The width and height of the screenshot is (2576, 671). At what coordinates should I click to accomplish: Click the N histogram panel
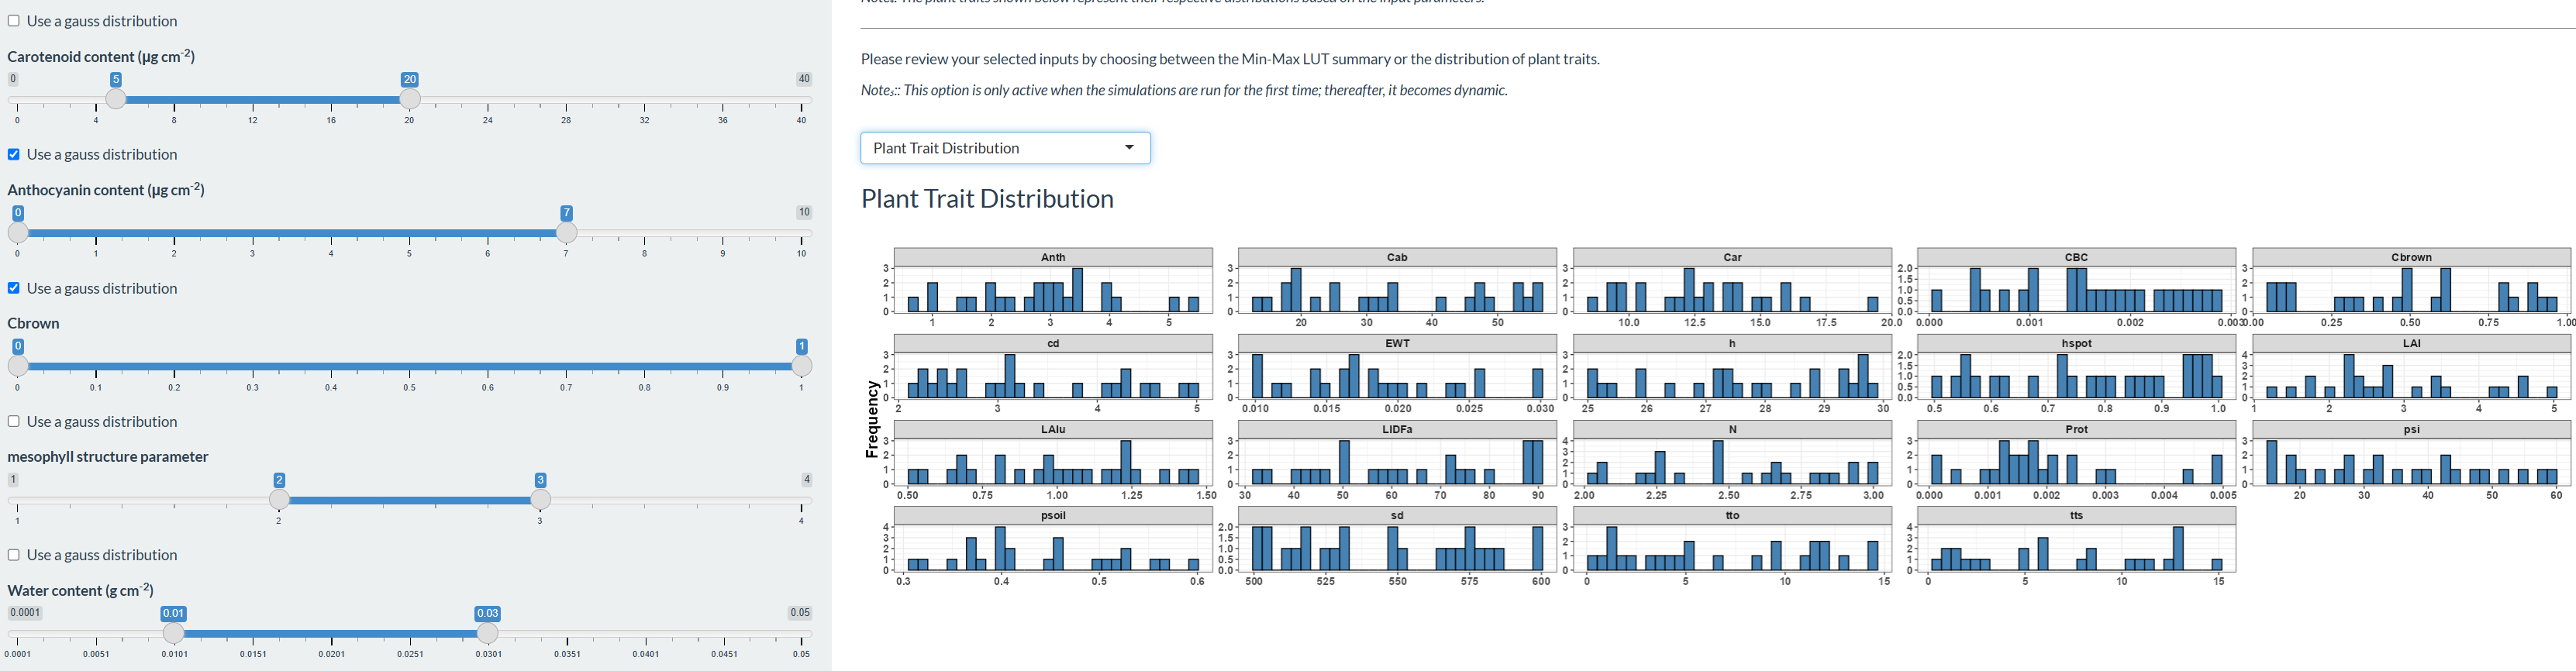1732,462
